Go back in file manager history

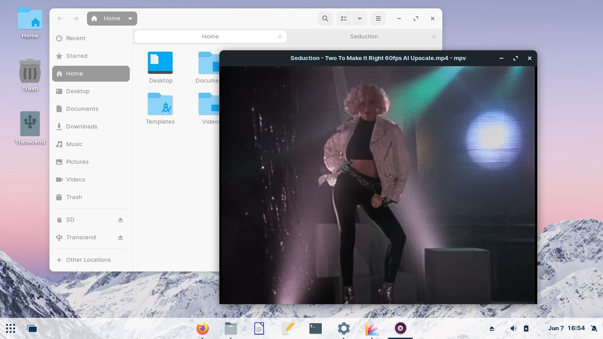pyautogui.click(x=60, y=19)
